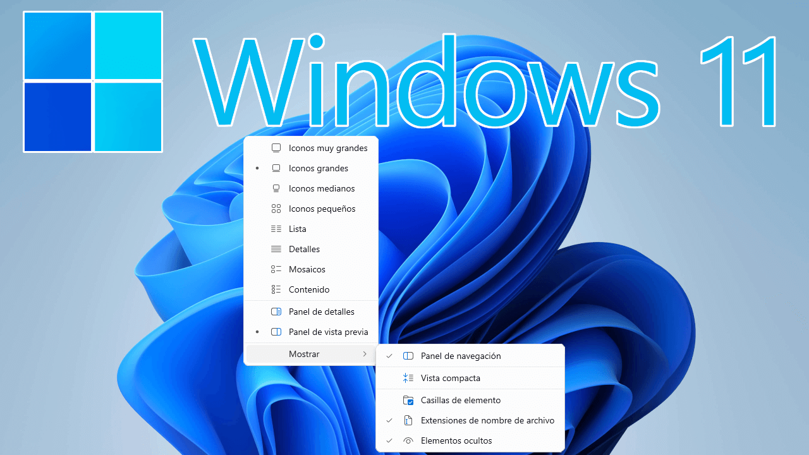The height and width of the screenshot is (455, 809).
Task: Click the Iconos medianos icon
Action: point(276,188)
